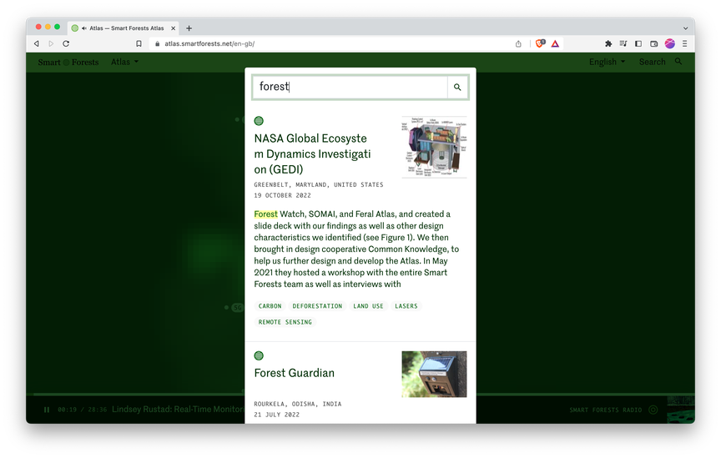Bookmark this page with the bookmark icon
Viewport: 721px width, 458px height.
139,43
